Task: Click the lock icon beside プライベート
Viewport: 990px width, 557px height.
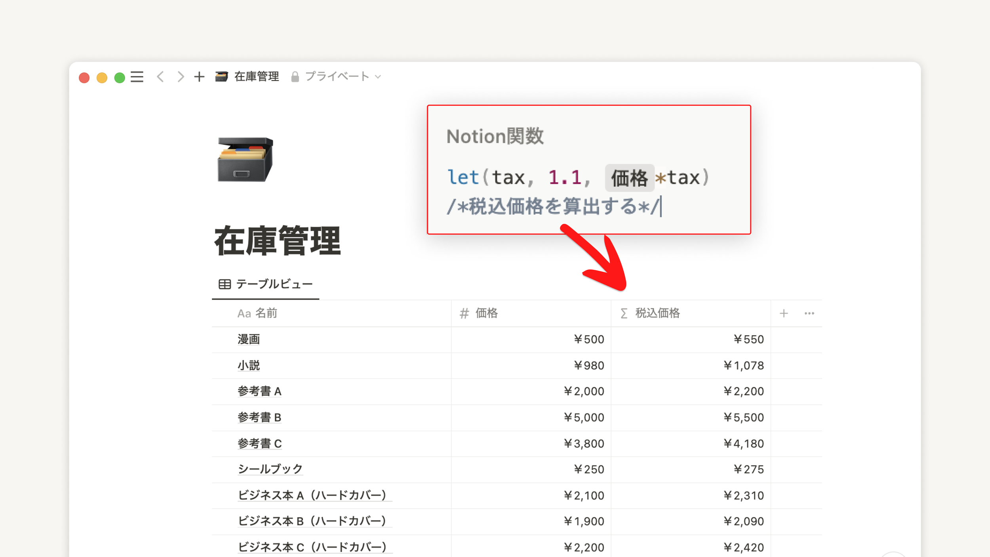Action: [295, 77]
